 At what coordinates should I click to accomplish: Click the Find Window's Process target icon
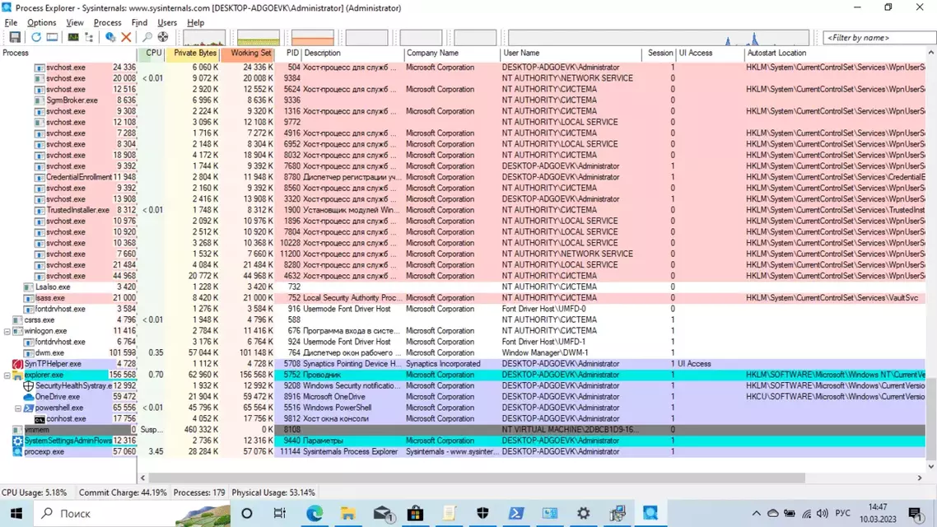(x=162, y=38)
